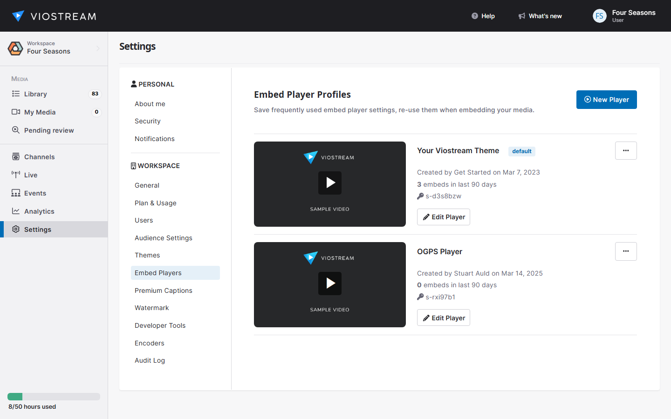
Task: Open Analytics from sidebar
Action: [x=39, y=211]
